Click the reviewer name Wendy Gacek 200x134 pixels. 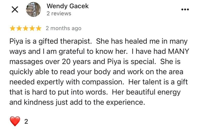(68, 6)
